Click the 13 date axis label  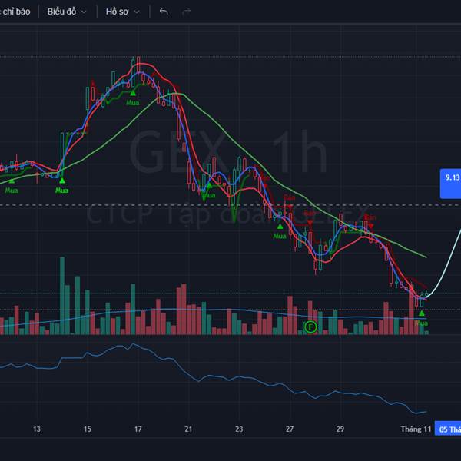(x=37, y=429)
